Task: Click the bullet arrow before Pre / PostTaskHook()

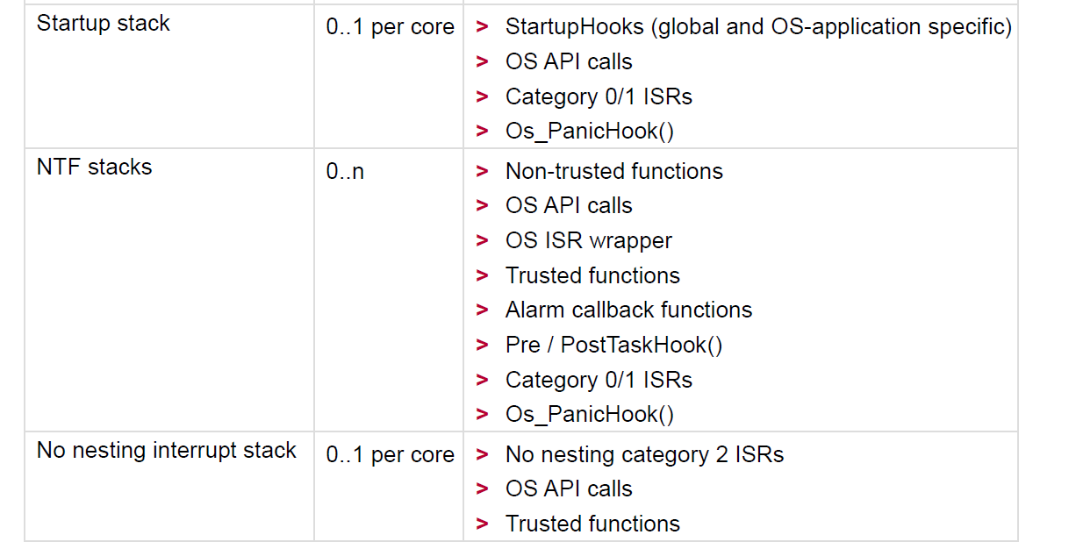Action: (x=482, y=346)
